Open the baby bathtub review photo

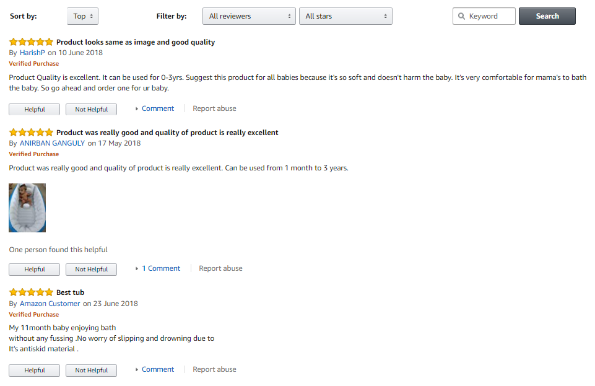click(x=27, y=208)
